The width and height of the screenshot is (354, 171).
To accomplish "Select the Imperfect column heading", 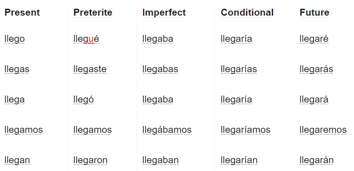I will 164,12.
